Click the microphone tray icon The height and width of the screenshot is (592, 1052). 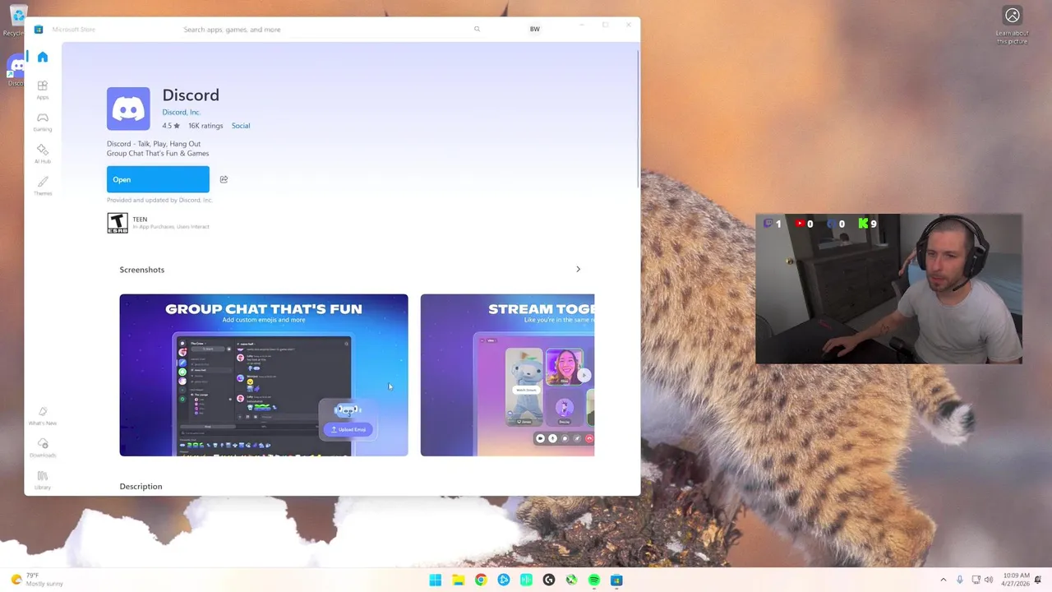coord(959,580)
